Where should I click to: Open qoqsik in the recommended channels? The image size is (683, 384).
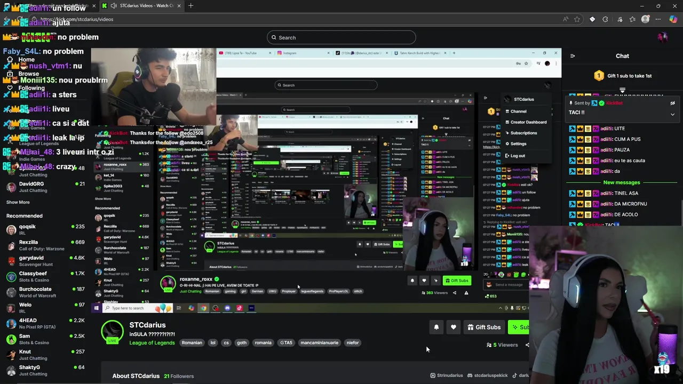coord(45,229)
